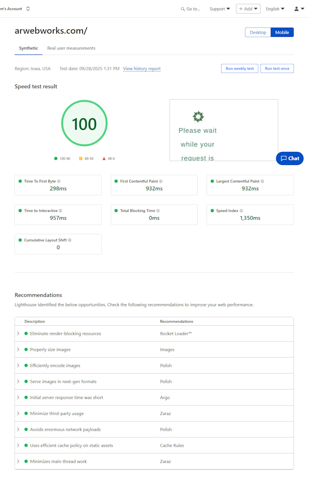This screenshot has width=309, height=477.
Task: Click the 957ms Time to Interactive value
Action: pos(58,218)
